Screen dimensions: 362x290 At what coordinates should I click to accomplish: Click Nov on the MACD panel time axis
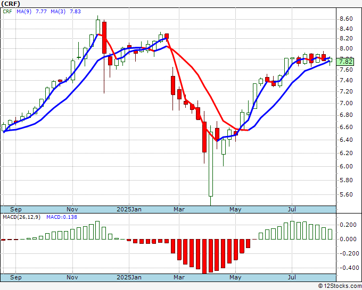[72, 277]
